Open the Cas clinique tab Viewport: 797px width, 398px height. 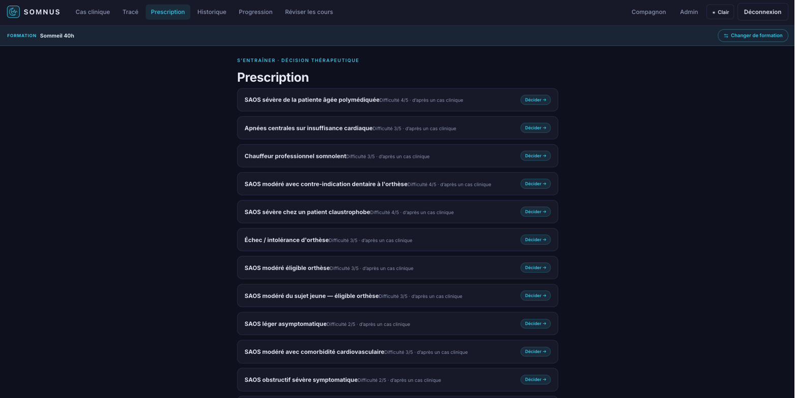(93, 12)
